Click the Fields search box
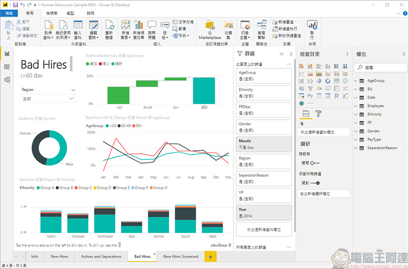The height and width of the screenshot is (269, 409). (x=380, y=68)
